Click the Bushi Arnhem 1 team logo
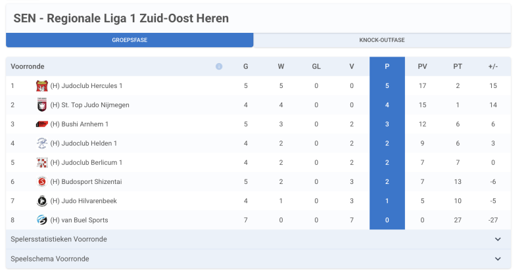This screenshot has height=272, width=526. point(42,124)
